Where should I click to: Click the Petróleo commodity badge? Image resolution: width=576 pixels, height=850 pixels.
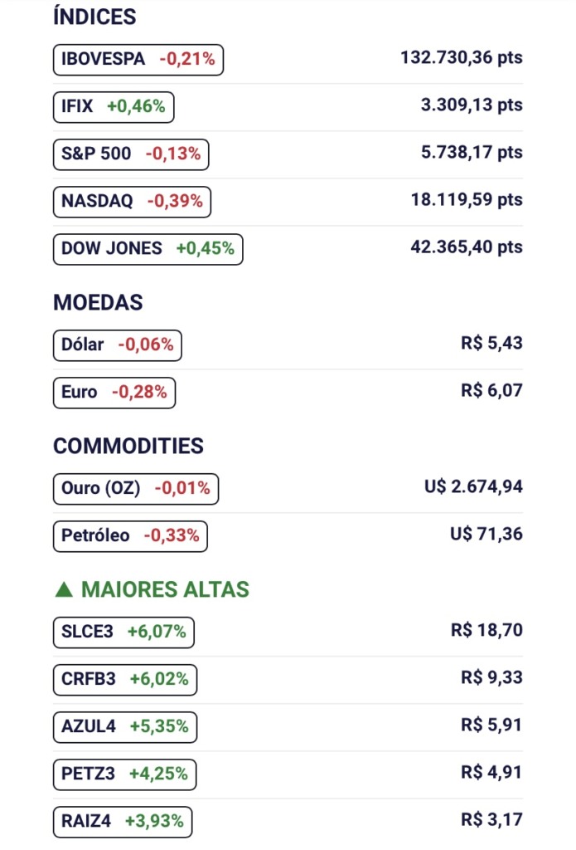(x=130, y=536)
